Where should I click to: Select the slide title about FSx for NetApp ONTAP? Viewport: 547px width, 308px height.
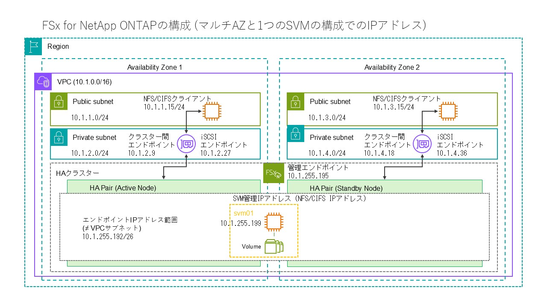(x=235, y=25)
